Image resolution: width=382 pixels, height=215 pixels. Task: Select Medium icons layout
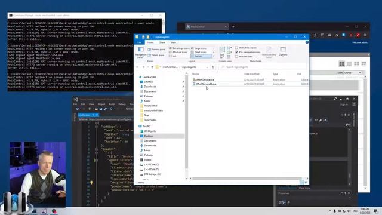[x=178, y=52]
